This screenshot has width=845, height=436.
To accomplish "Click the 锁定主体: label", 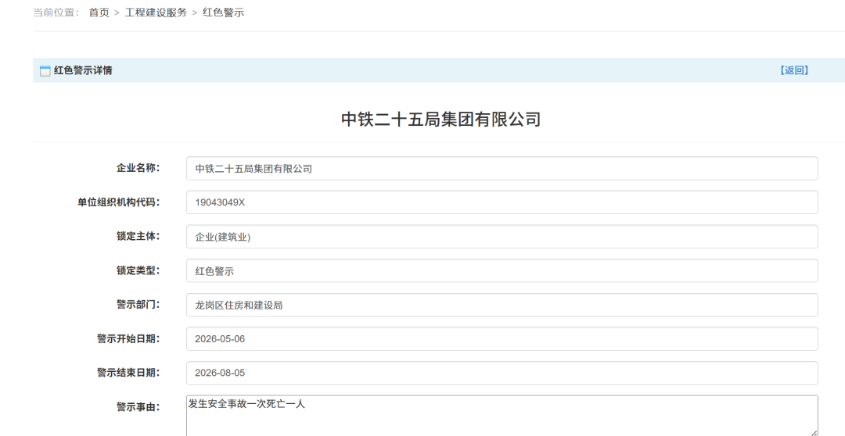I will (x=138, y=236).
